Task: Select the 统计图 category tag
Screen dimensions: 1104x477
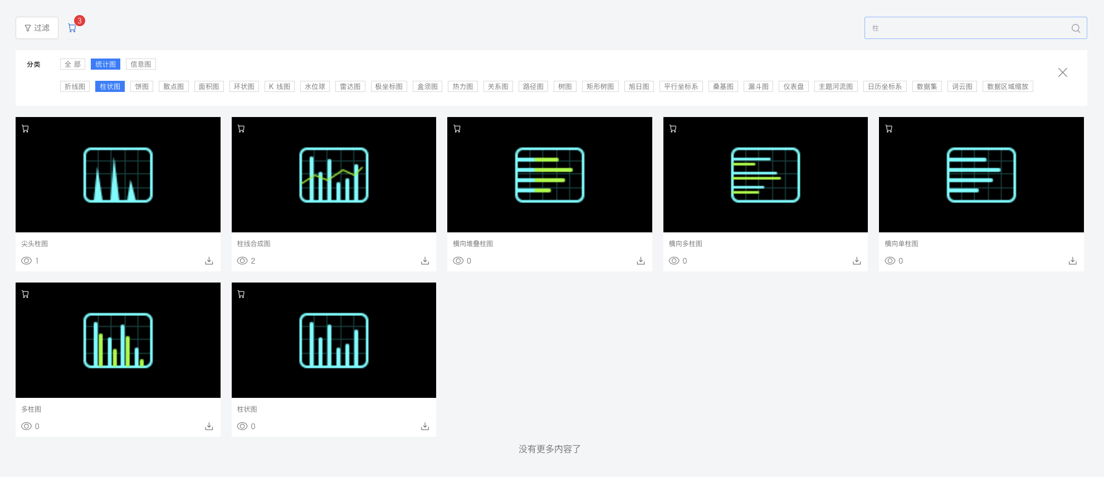Action: coord(105,64)
